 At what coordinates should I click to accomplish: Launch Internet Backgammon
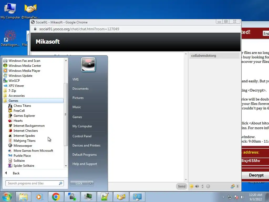[x=29, y=125]
